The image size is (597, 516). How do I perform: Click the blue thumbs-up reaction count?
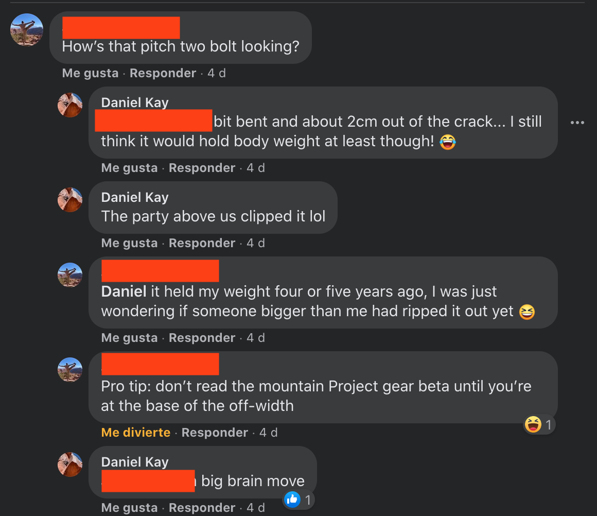click(300, 499)
